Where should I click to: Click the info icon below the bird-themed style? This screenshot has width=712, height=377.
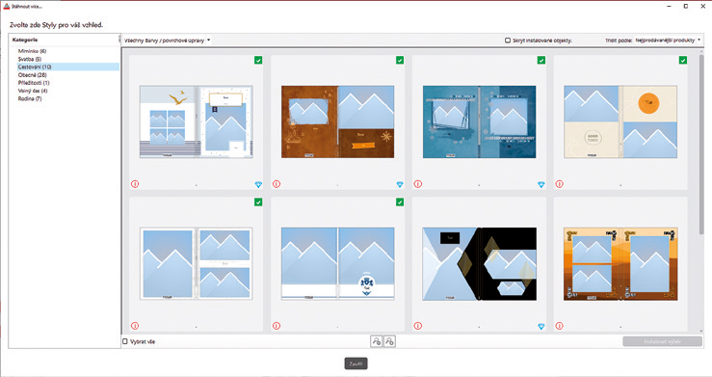(x=135, y=184)
